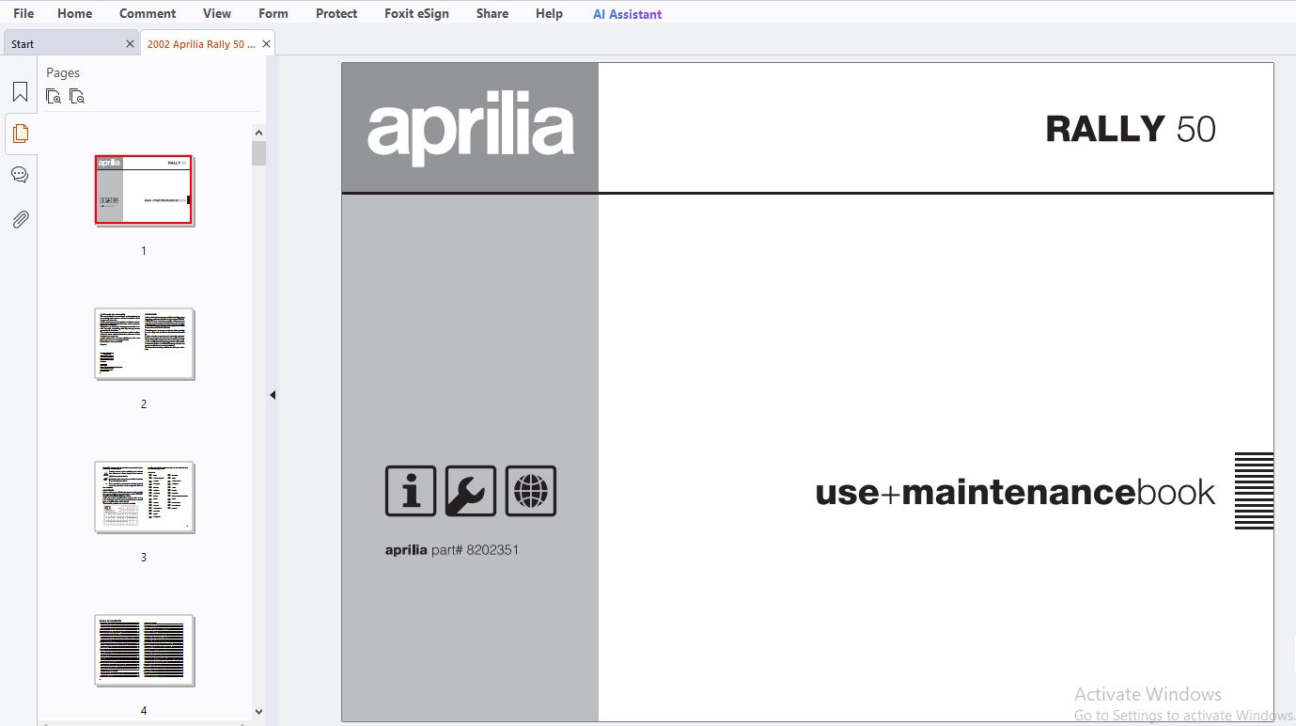Open the Comments panel speech-bubble icon
Image resolution: width=1296 pixels, height=726 pixels.
[20, 175]
